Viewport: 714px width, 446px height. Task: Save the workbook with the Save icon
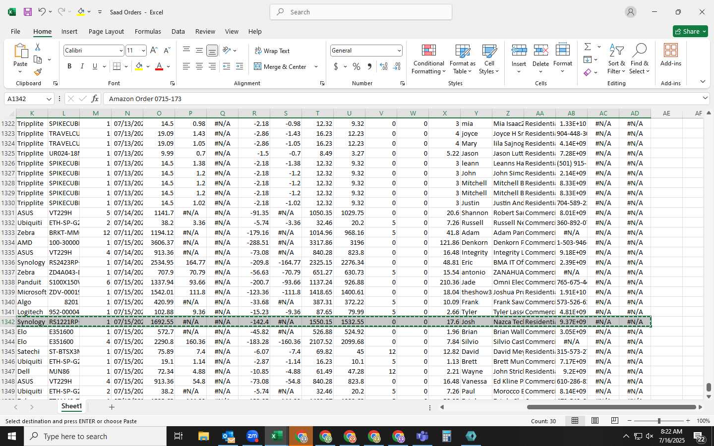pos(28,12)
